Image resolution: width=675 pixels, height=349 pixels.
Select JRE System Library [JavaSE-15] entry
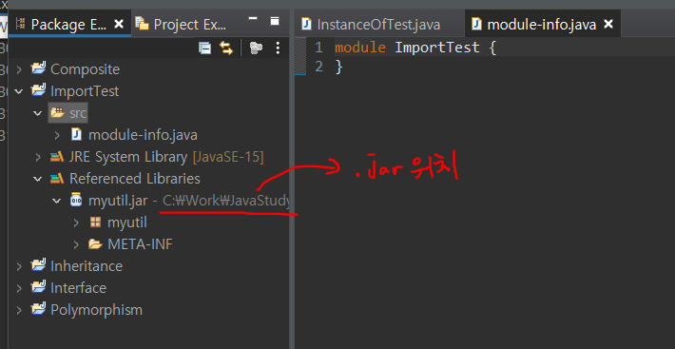166,157
